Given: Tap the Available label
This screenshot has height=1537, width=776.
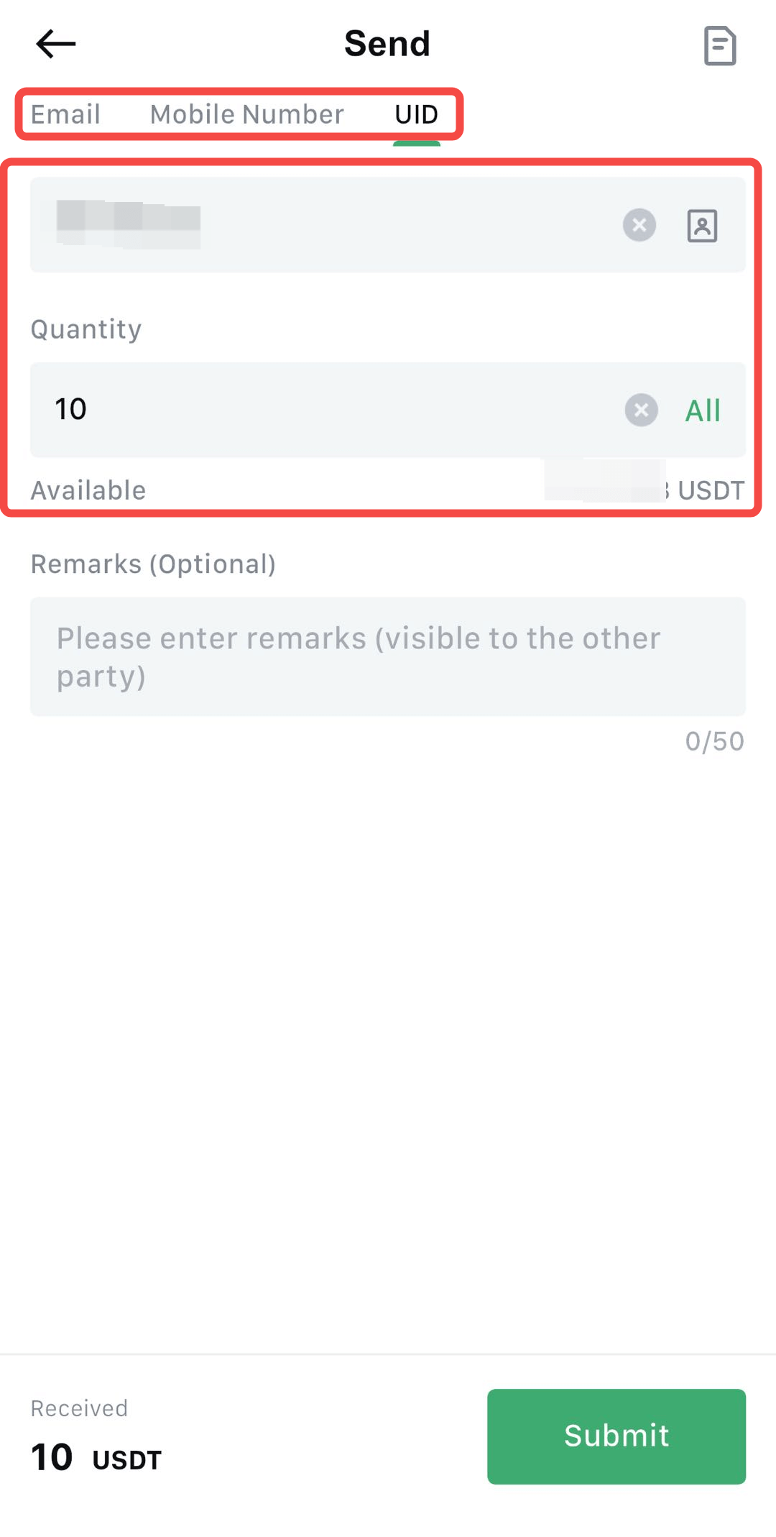Looking at the screenshot, I should [x=88, y=490].
